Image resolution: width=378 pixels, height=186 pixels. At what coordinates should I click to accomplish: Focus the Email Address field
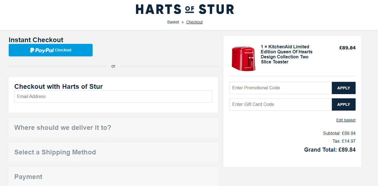point(113,97)
